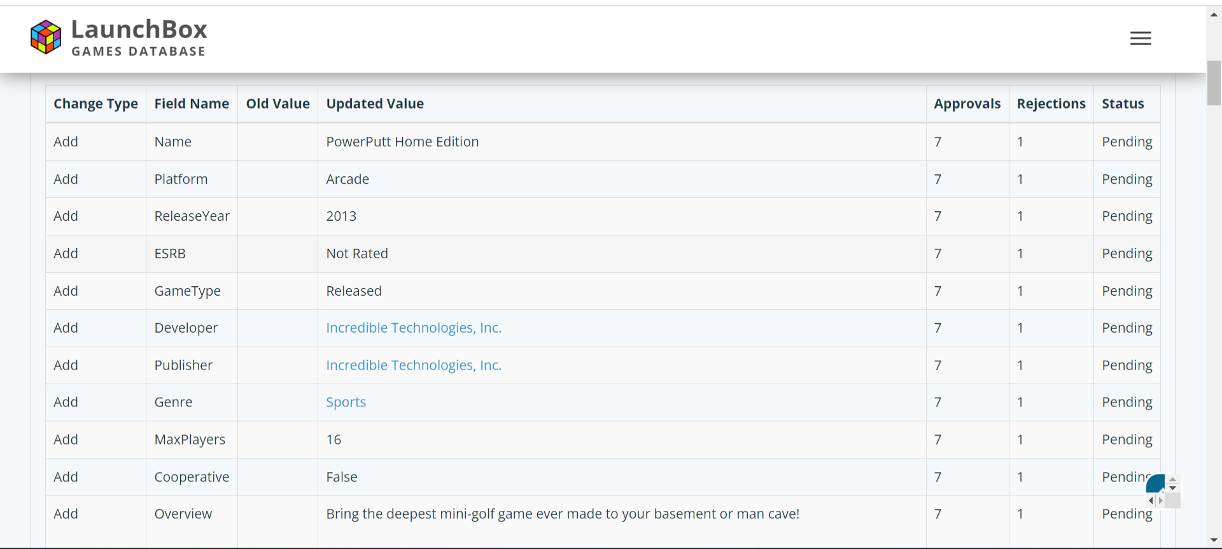
Task: Click the Platform field name cell
Action: [x=192, y=179]
